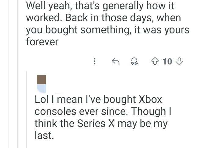Click the reply arrow icon
This screenshot has height=148, width=198.
(115, 62)
